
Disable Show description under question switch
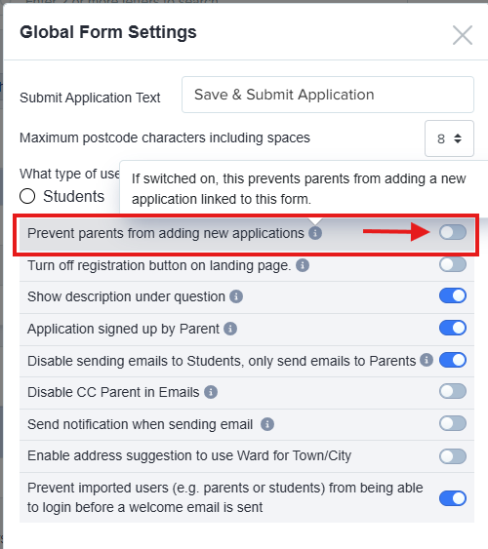pos(453,295)
